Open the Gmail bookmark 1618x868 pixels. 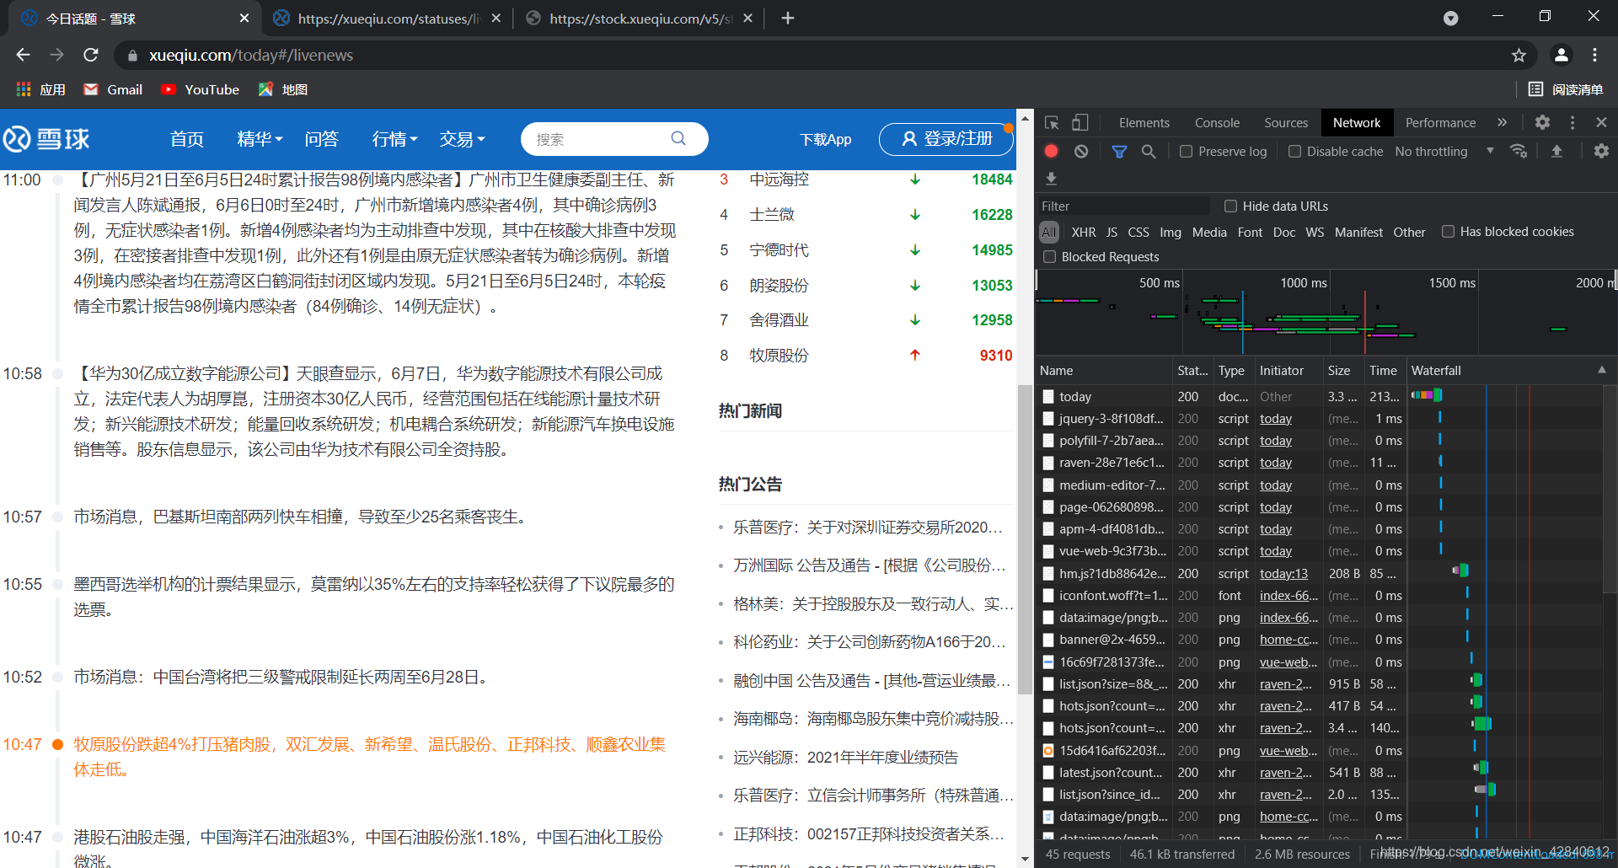click(113, 89)
